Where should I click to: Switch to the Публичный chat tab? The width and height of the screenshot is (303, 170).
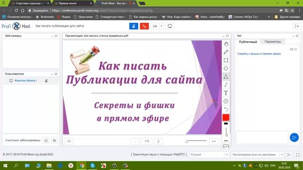(x=248, y=42)
